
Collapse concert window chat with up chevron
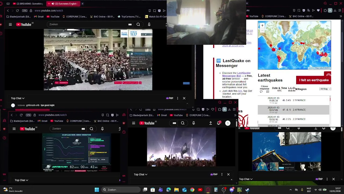(232, 179)
